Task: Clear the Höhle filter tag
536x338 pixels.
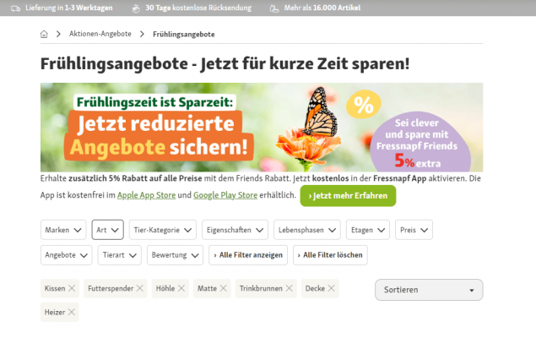Action: tap(181, 288)
